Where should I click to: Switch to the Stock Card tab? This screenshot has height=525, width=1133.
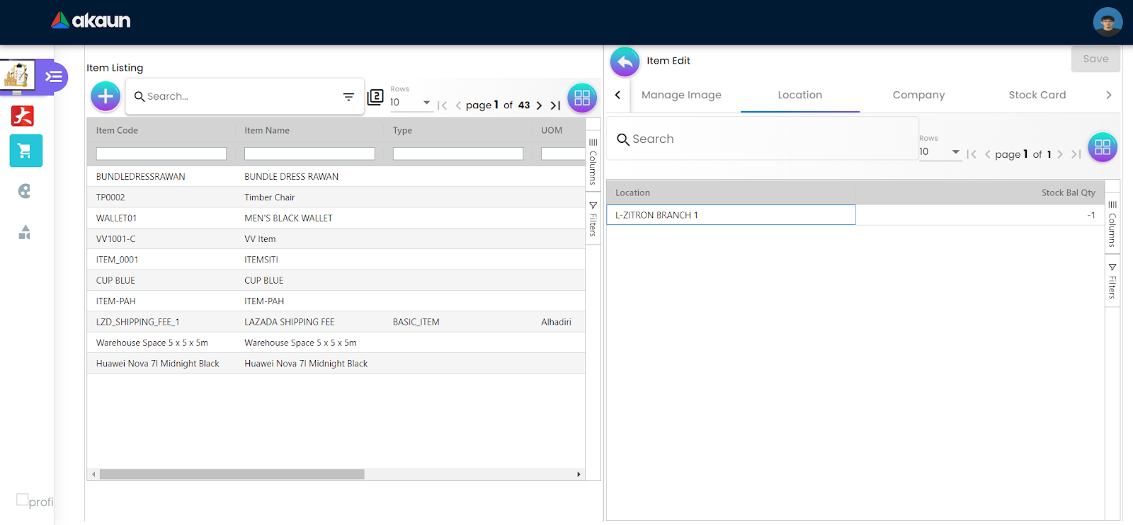(1037, 95)
